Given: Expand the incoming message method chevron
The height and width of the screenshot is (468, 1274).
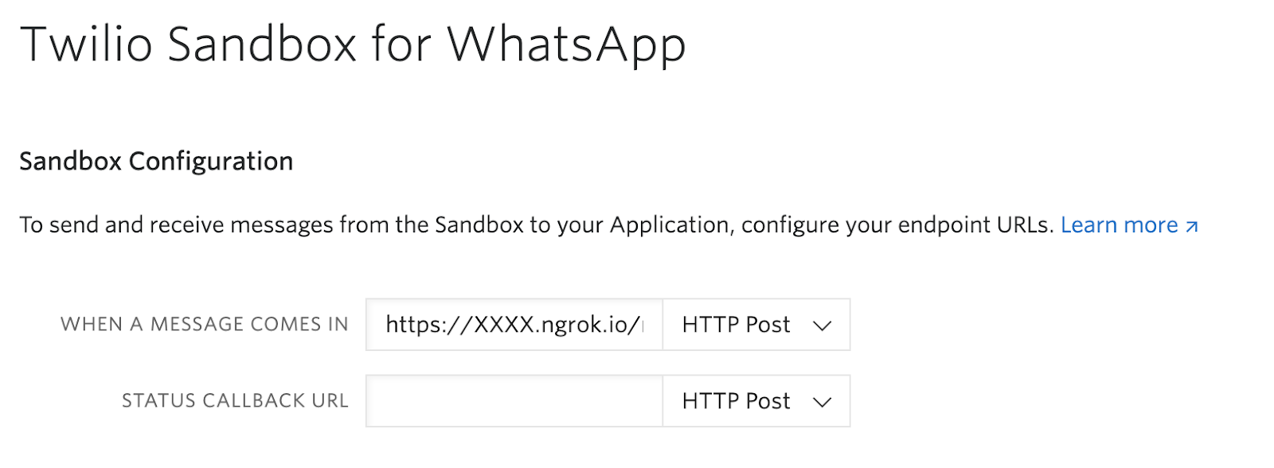Looking at the screenshot, I should tap(822, 326).
